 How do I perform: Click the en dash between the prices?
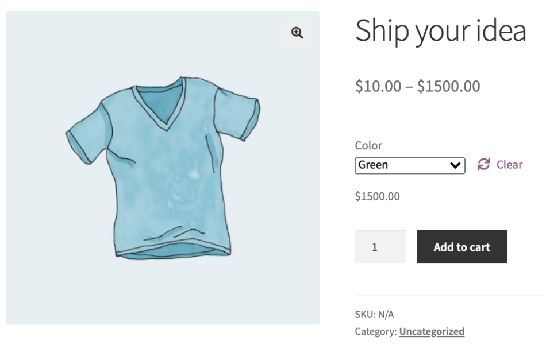[409, 87]
